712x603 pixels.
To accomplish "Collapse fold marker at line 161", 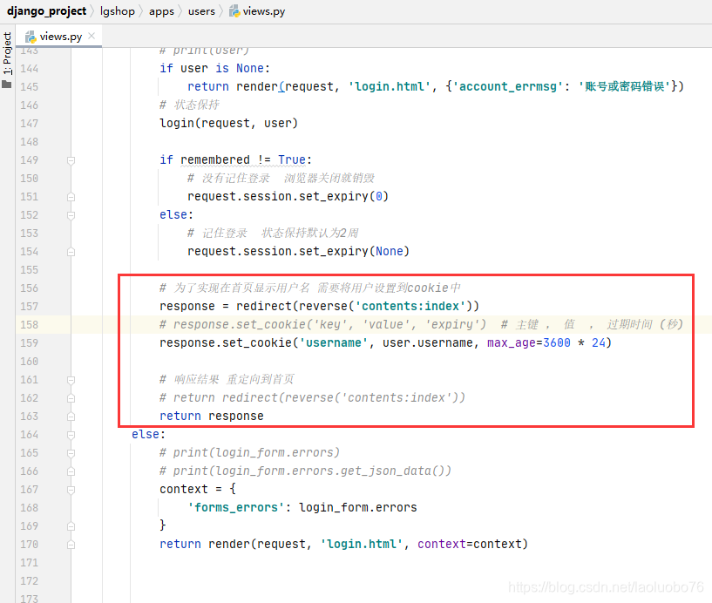I will [x=71, y=380].
